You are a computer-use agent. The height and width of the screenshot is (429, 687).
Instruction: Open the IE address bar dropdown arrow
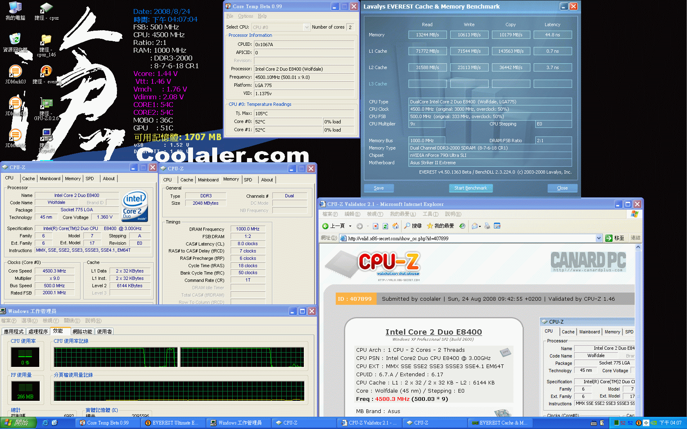point(599,238)
